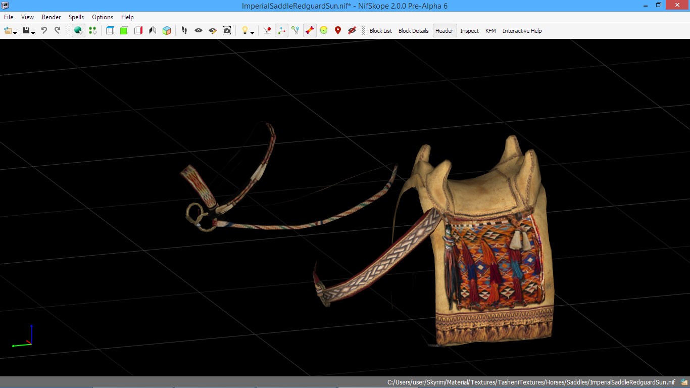Click the side view cube icon

point(138,31)
